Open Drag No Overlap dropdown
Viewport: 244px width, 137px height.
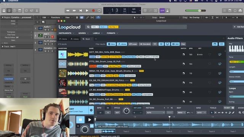tap(196, 18)
